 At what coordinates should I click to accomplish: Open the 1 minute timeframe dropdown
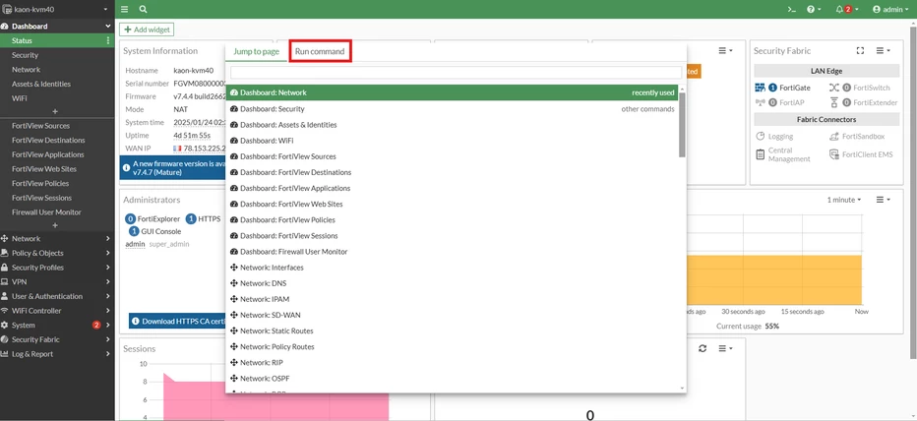[x=844, y=200]
